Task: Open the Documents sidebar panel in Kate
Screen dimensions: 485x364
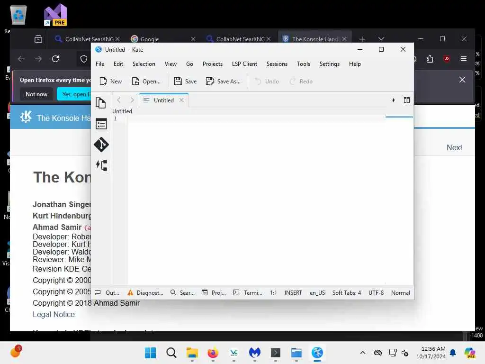Action: (x=101, y=103)
